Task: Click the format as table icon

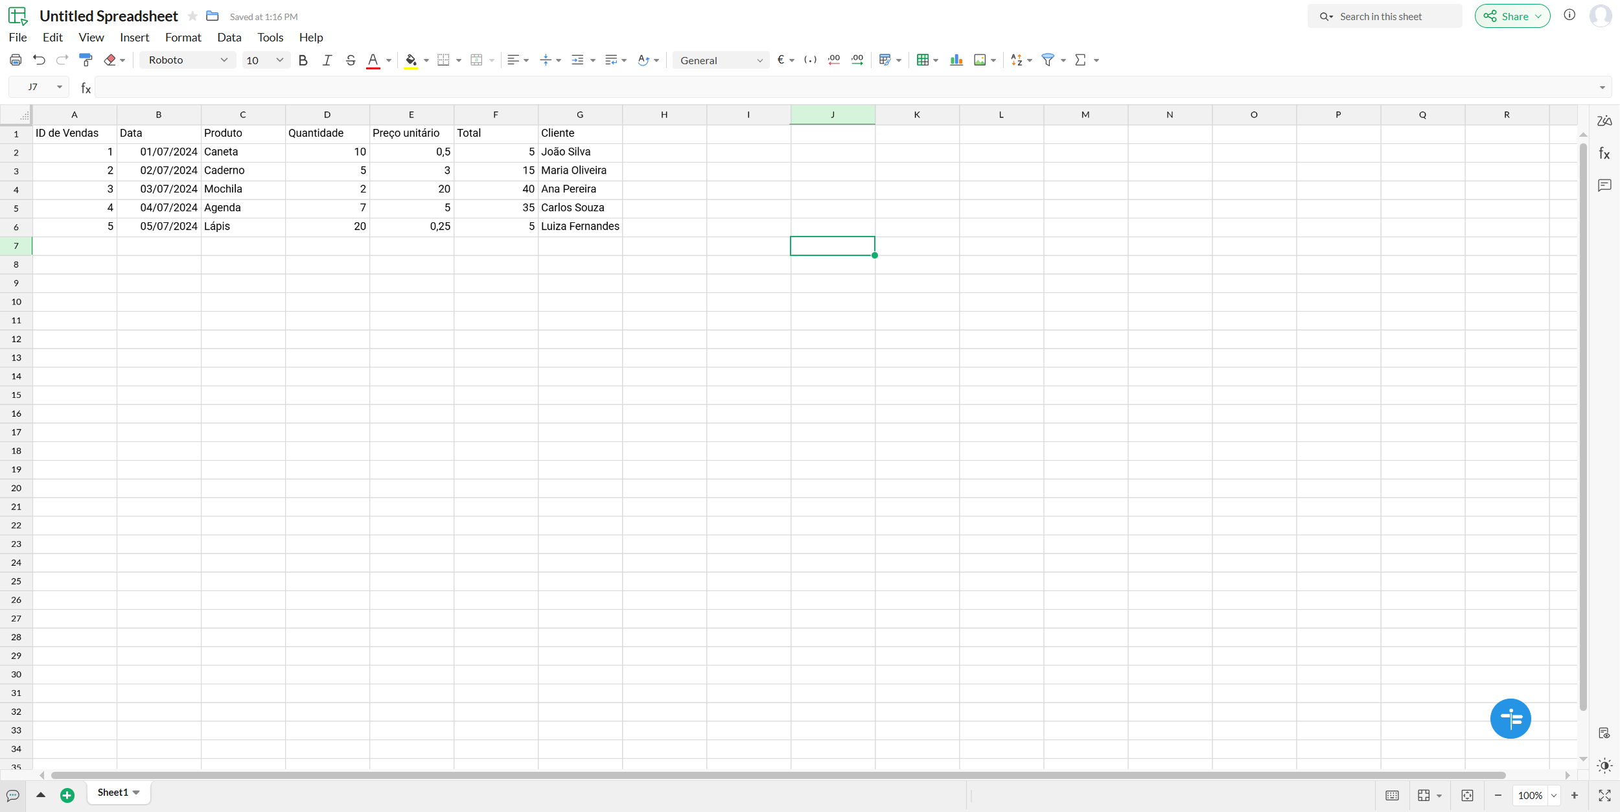Action: pyautogui.click(x=923, y=60)
